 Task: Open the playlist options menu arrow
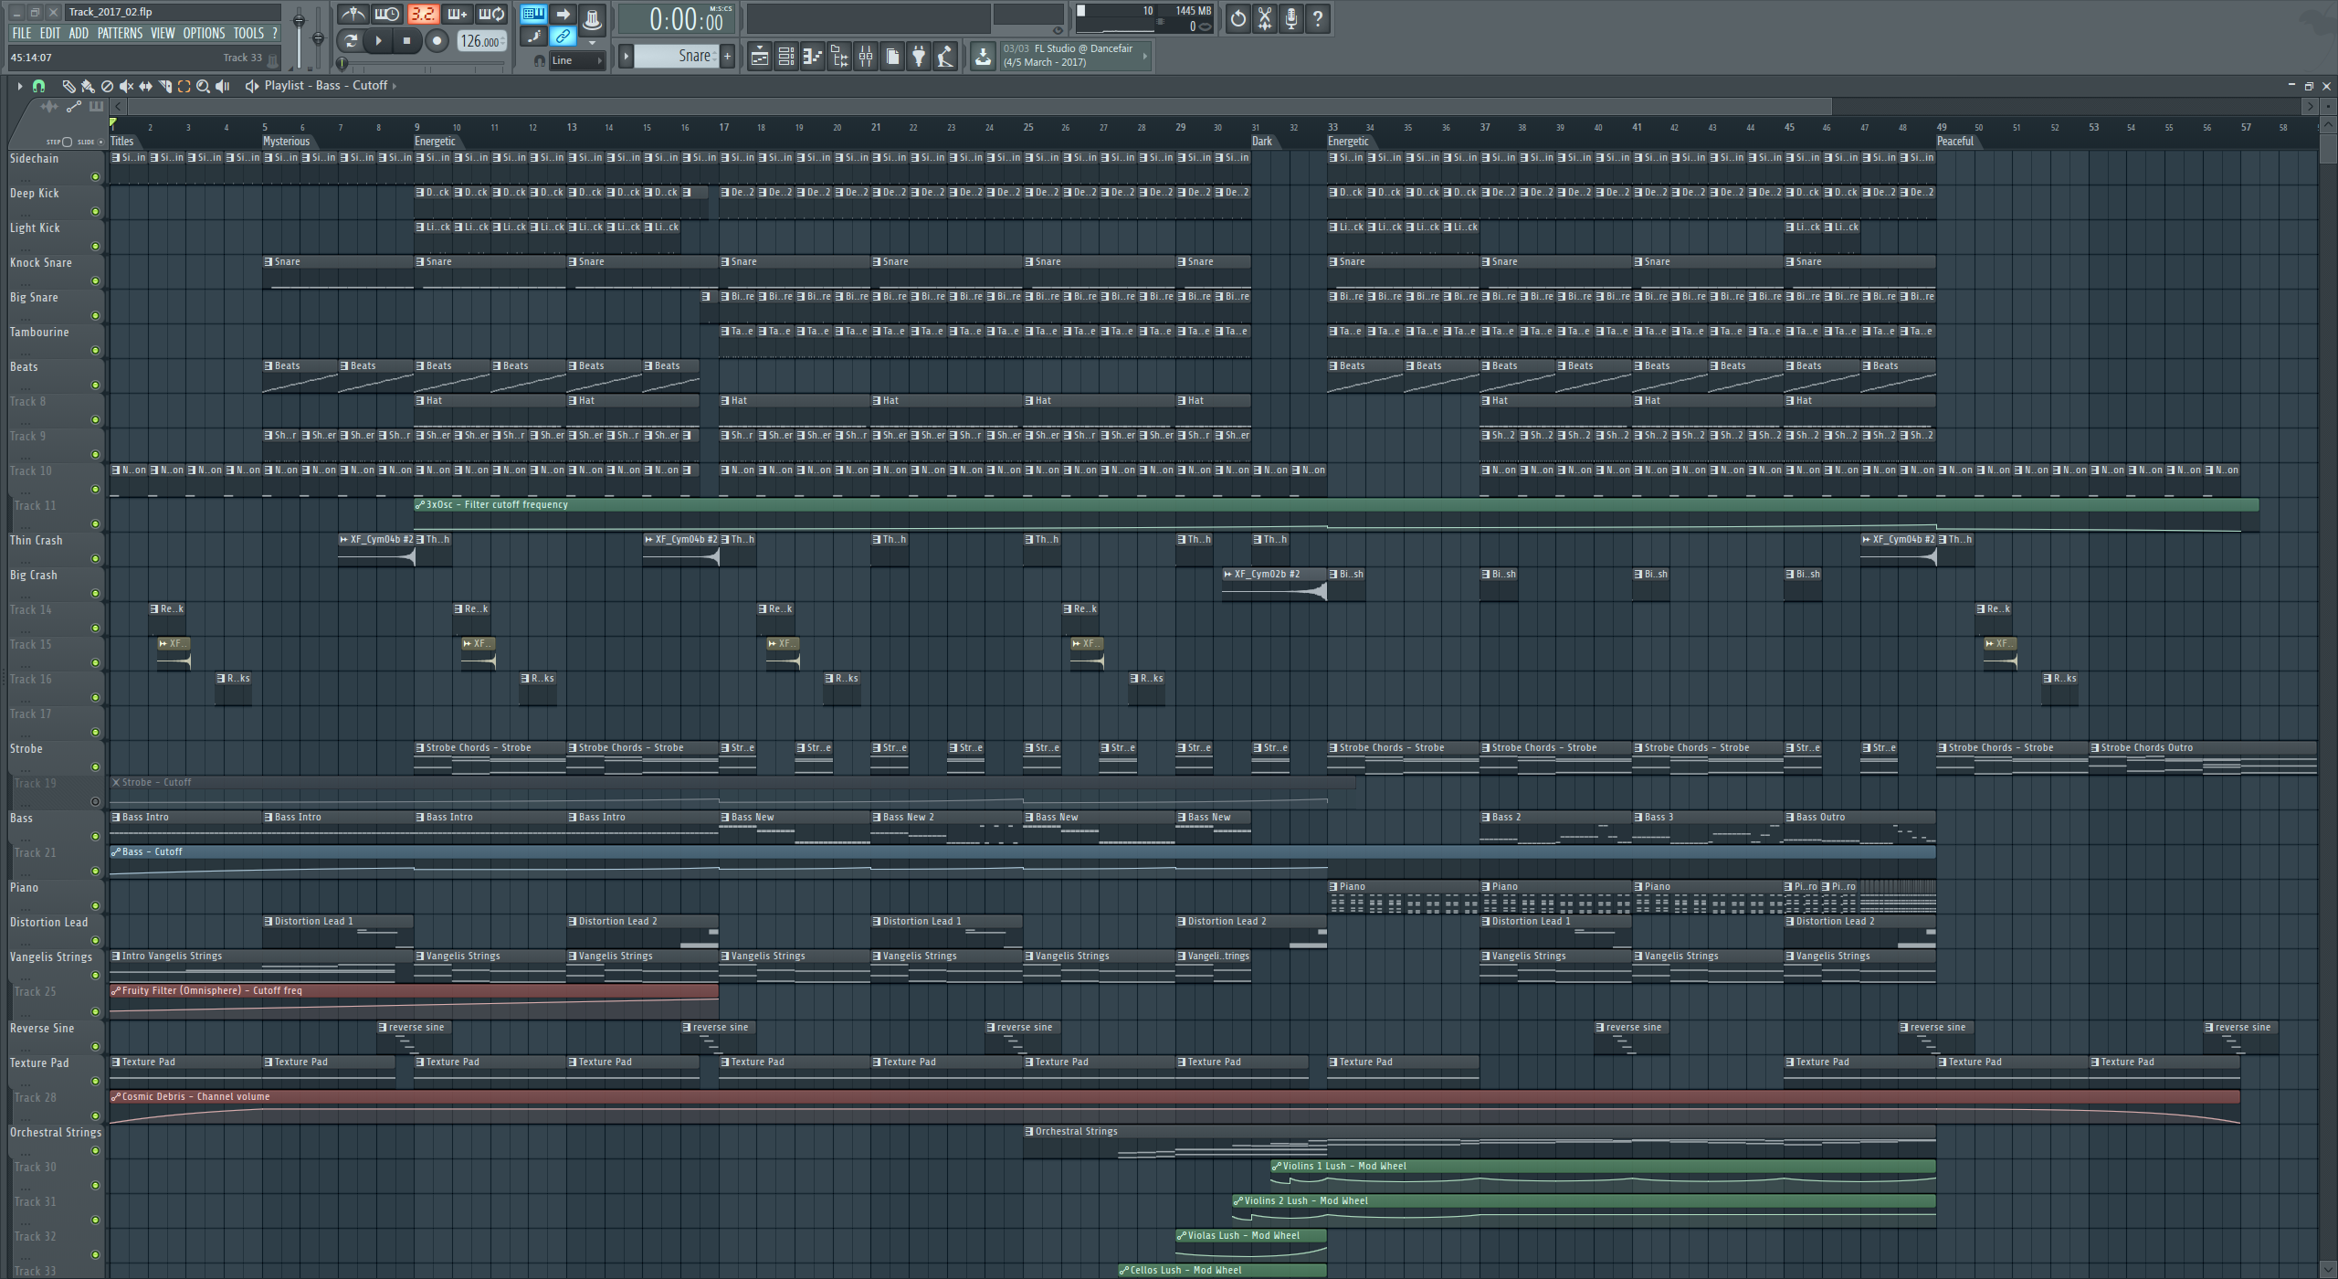click(x=19, y=86)
